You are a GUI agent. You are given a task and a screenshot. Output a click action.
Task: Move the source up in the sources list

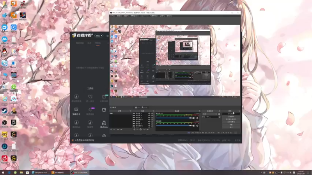[144, 129]
